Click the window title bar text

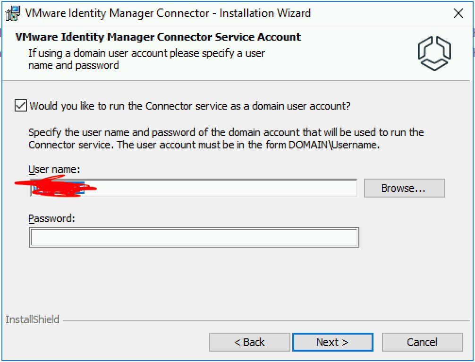[168, 13]
